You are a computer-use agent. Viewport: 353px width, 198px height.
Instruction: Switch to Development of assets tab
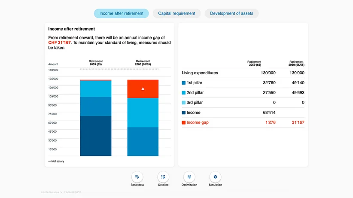pos(231,13)
